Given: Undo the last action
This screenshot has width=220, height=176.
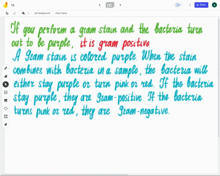Looking at the screenshot, I should pos(7,13).
